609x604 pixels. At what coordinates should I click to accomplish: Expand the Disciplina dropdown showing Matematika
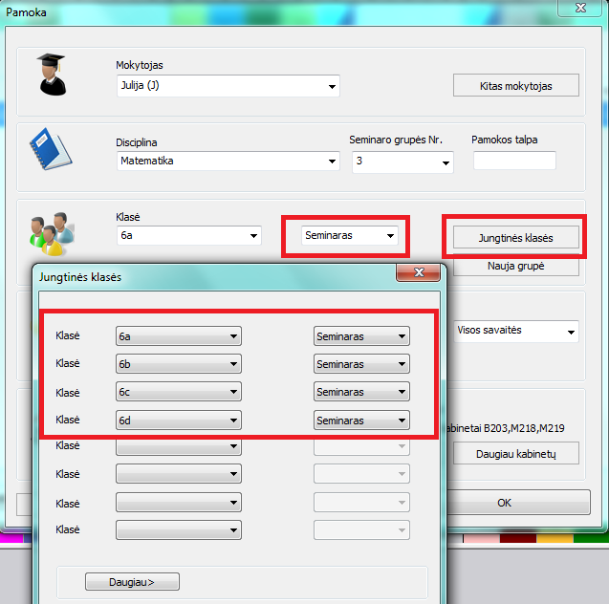(227, 162)
